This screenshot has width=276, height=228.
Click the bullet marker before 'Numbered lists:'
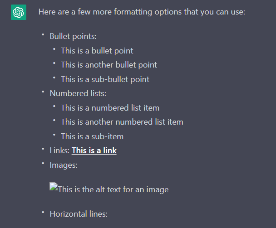[43, 92]
